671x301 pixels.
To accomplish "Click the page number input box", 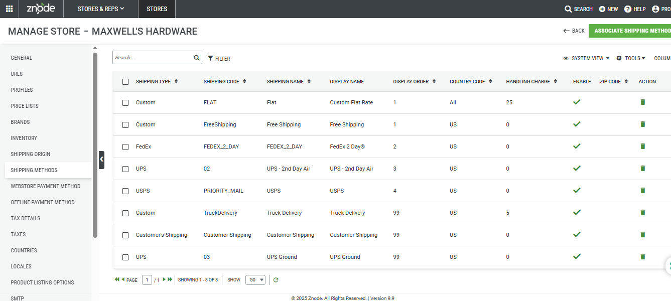I will pos(147,280).
